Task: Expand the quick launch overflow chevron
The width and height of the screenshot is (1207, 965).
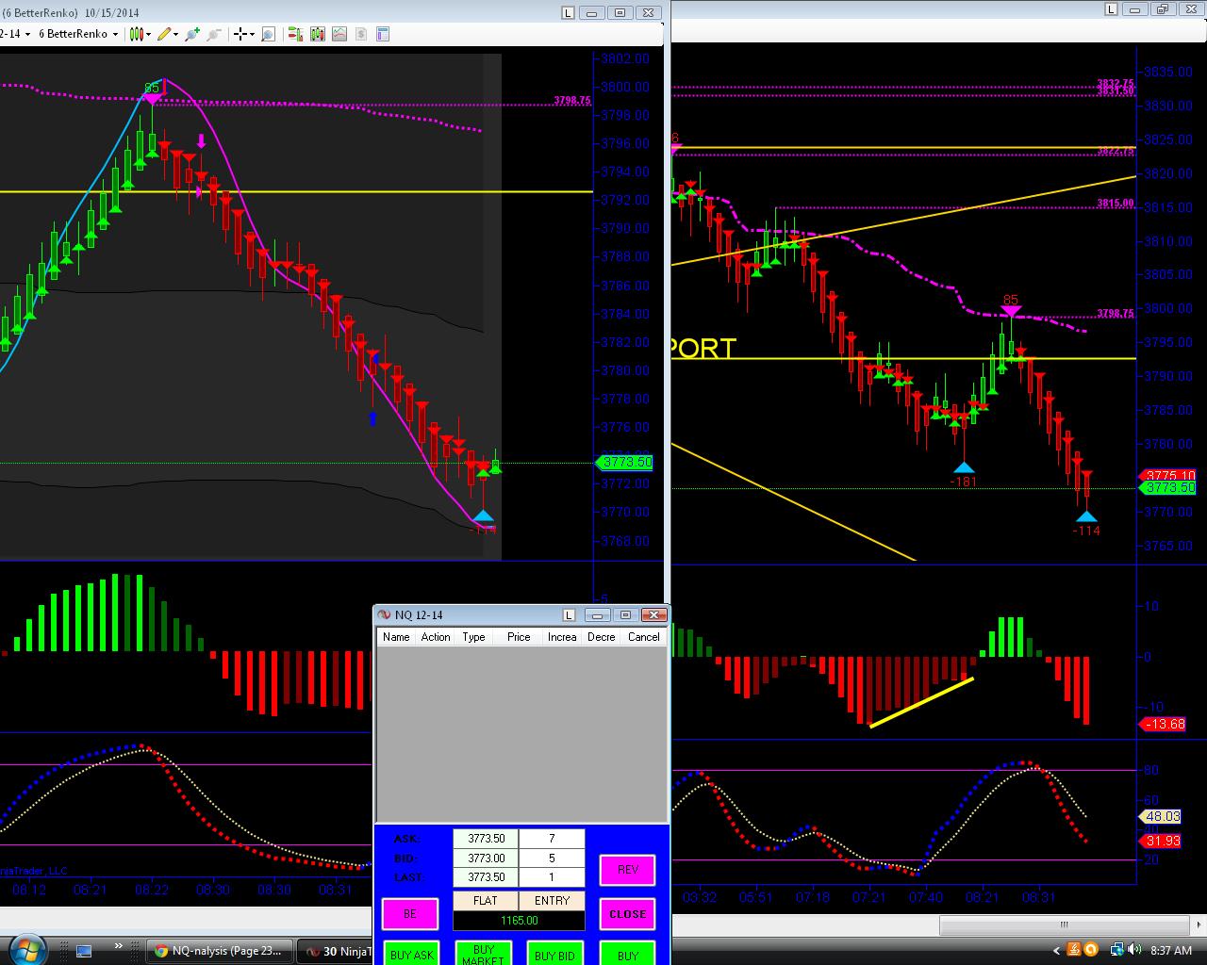Action: coord(119,946)
